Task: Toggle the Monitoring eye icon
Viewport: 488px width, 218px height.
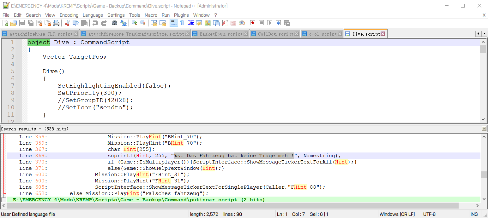Action: (x=242, y=23)
